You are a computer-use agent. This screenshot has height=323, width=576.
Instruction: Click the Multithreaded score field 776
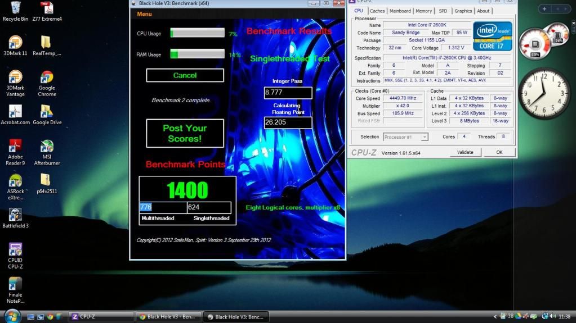pyautogui.click(x=163, y=207)
